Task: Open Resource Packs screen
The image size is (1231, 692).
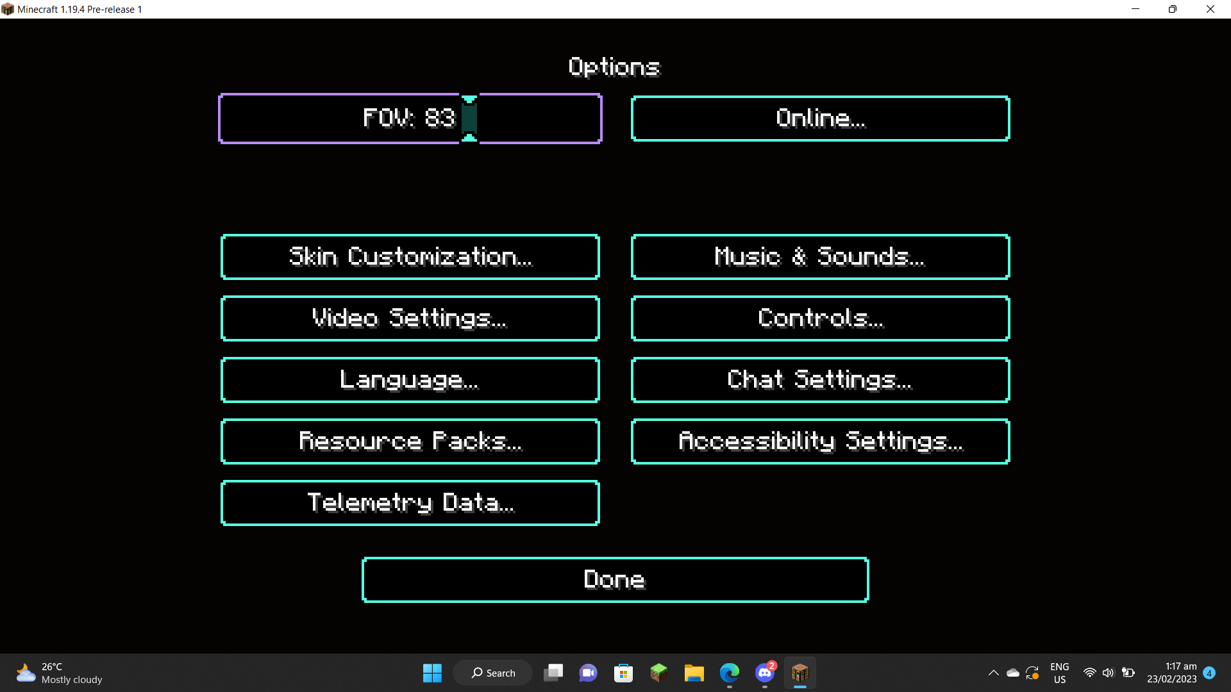Action: pyautogui.click(x=410, y=441)
